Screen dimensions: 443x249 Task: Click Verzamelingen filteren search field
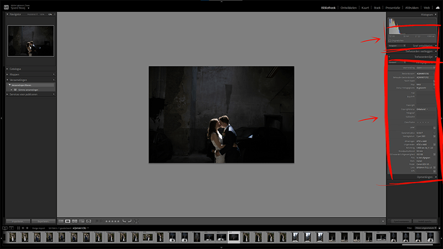click(x=31, y=85)
